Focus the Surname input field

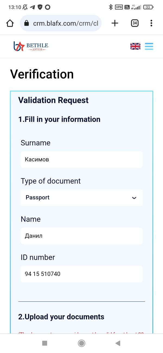coord(81,160)
